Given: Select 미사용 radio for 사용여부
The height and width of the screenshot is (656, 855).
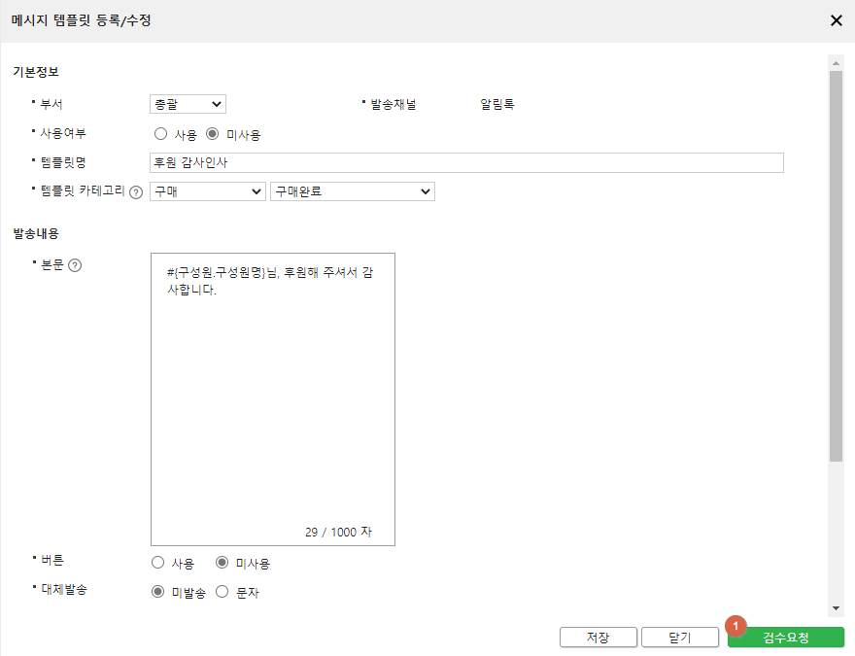Looking at the screenshot, I should [x=212, y=134].
